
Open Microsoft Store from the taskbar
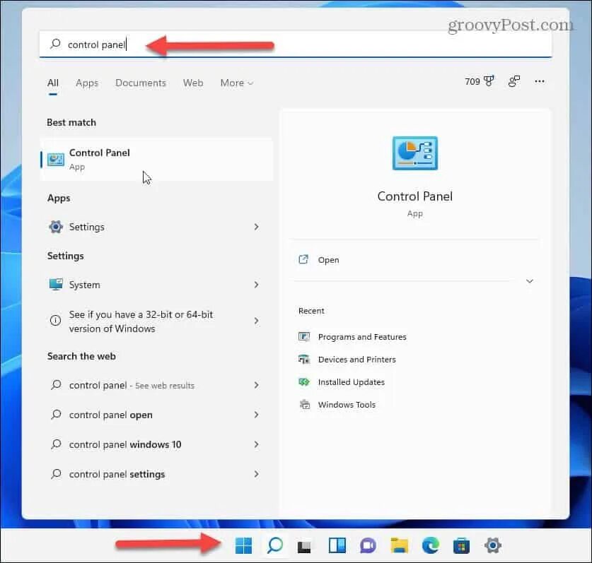point(461,545)
